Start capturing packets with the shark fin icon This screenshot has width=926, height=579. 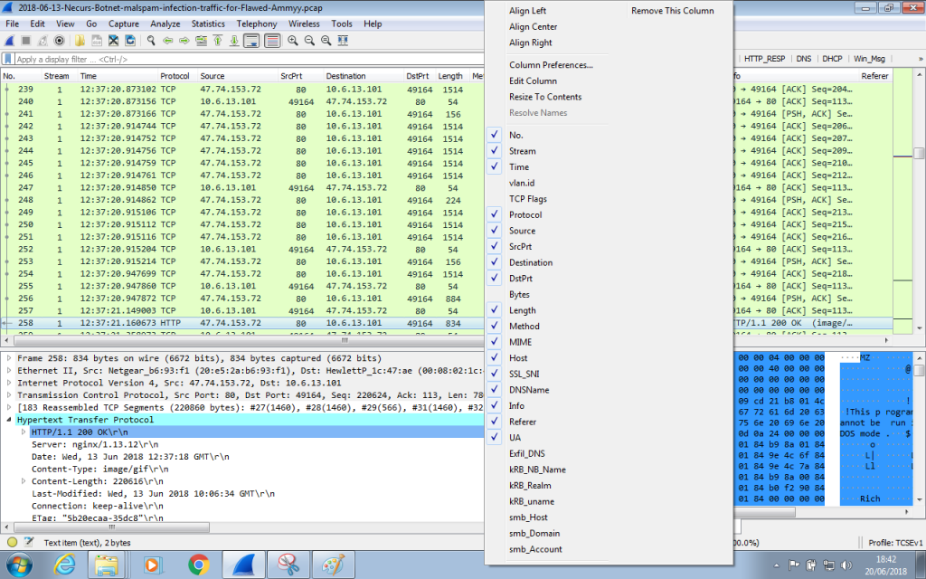(9, 41)
